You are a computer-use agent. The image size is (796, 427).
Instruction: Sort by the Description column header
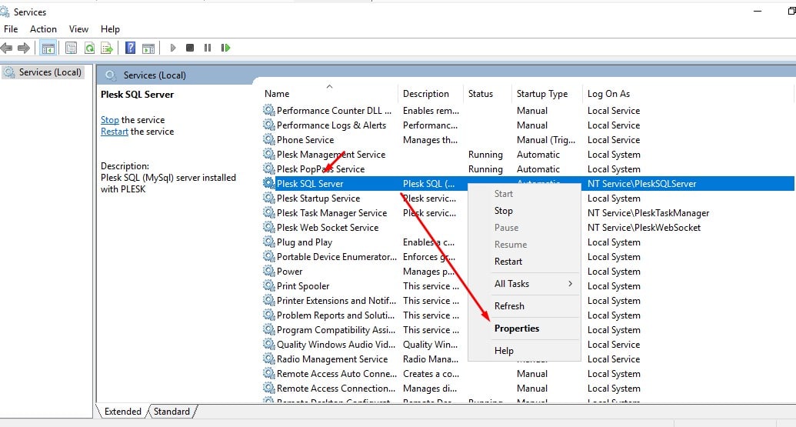click(x=431, y=93)
